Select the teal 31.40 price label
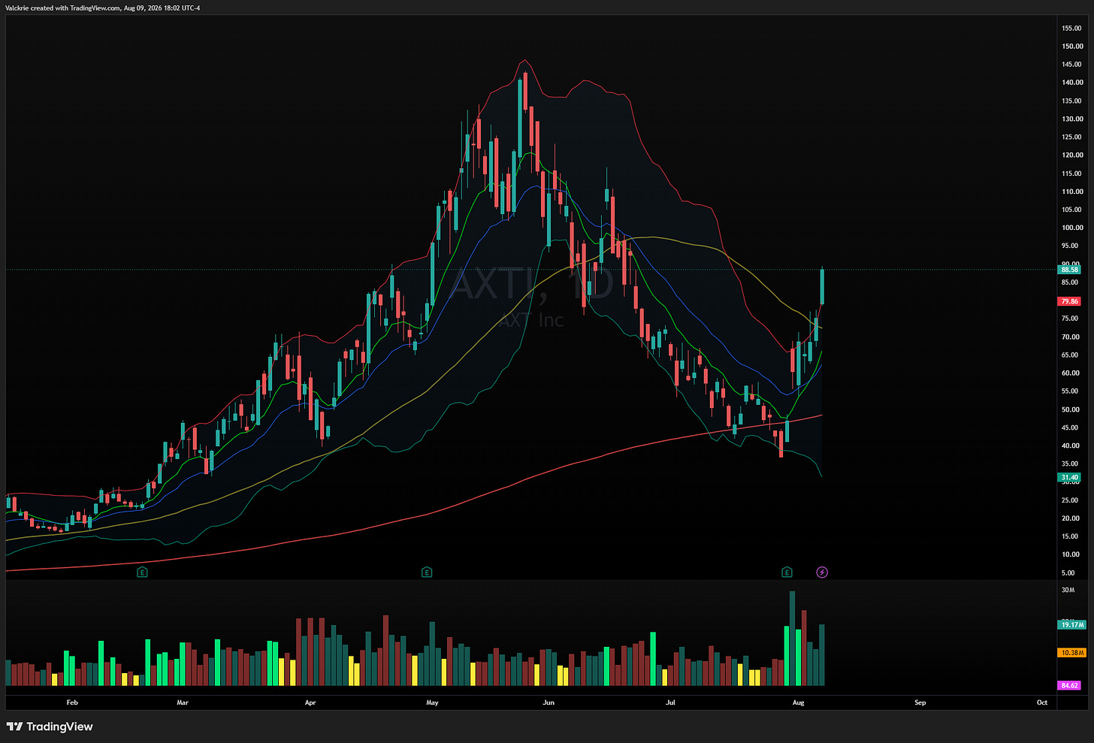This screenshot has width=1094, height=743. pos(1069,478)
